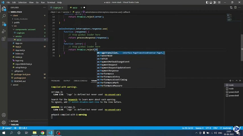Click errors and warnings status indicator
Screen dimensions: 243x136
[x=23, y=128]
